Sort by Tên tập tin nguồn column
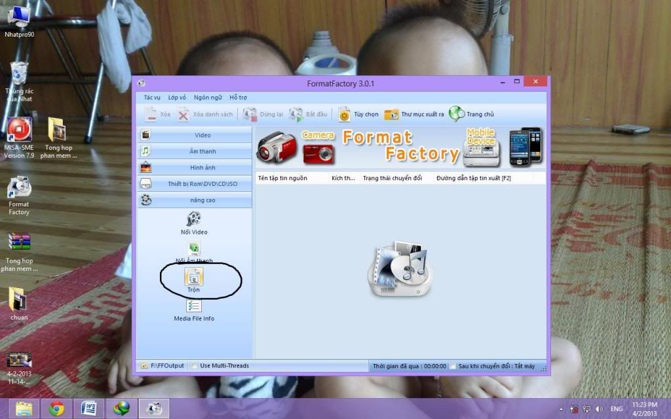Image resolution: width=671 pixels, height=419 pixels. (292, 178)
